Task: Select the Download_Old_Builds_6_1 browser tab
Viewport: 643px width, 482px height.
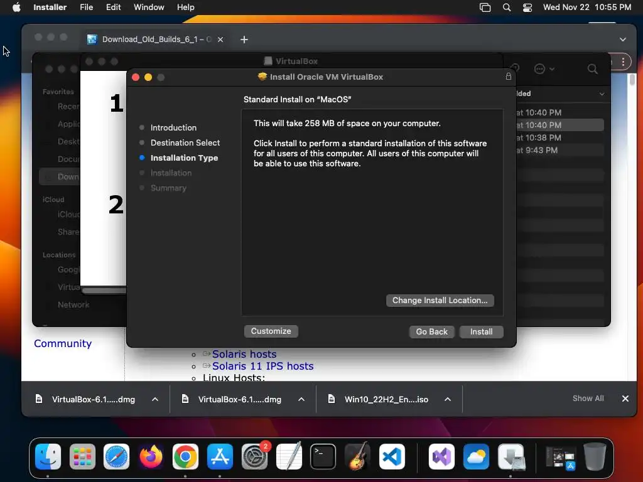Action: pyautogui.click(x=156, y=40)
